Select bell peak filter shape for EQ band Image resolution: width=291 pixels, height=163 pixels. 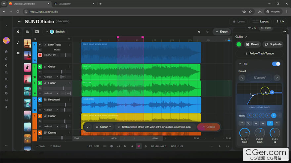(x=256, y=123)
